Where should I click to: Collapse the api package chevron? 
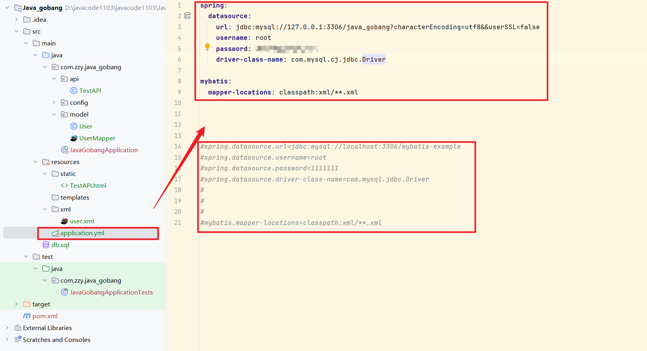coord(54,79)
